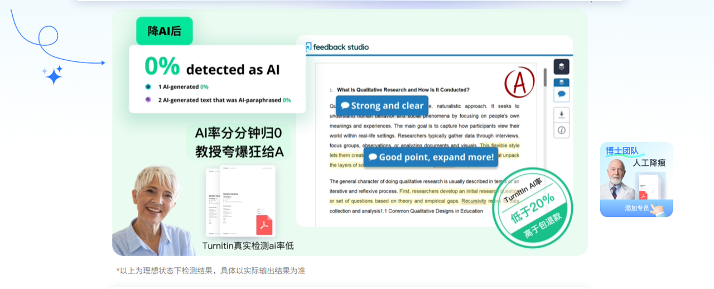Click the Turnitin真实检测ai率低 caption
The height and width of the screenshot is (289, 714).
248,245
